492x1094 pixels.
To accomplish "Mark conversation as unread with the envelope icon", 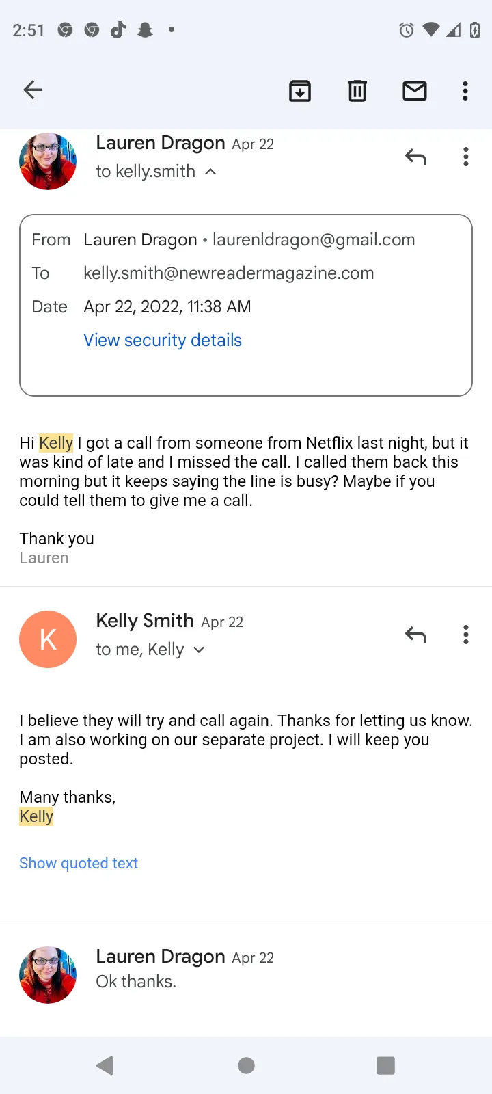I will click(x=415, y=90).
